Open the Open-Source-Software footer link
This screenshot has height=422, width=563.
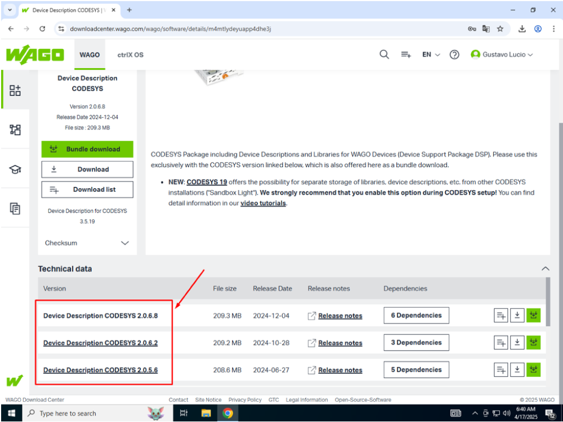[363, 399]
